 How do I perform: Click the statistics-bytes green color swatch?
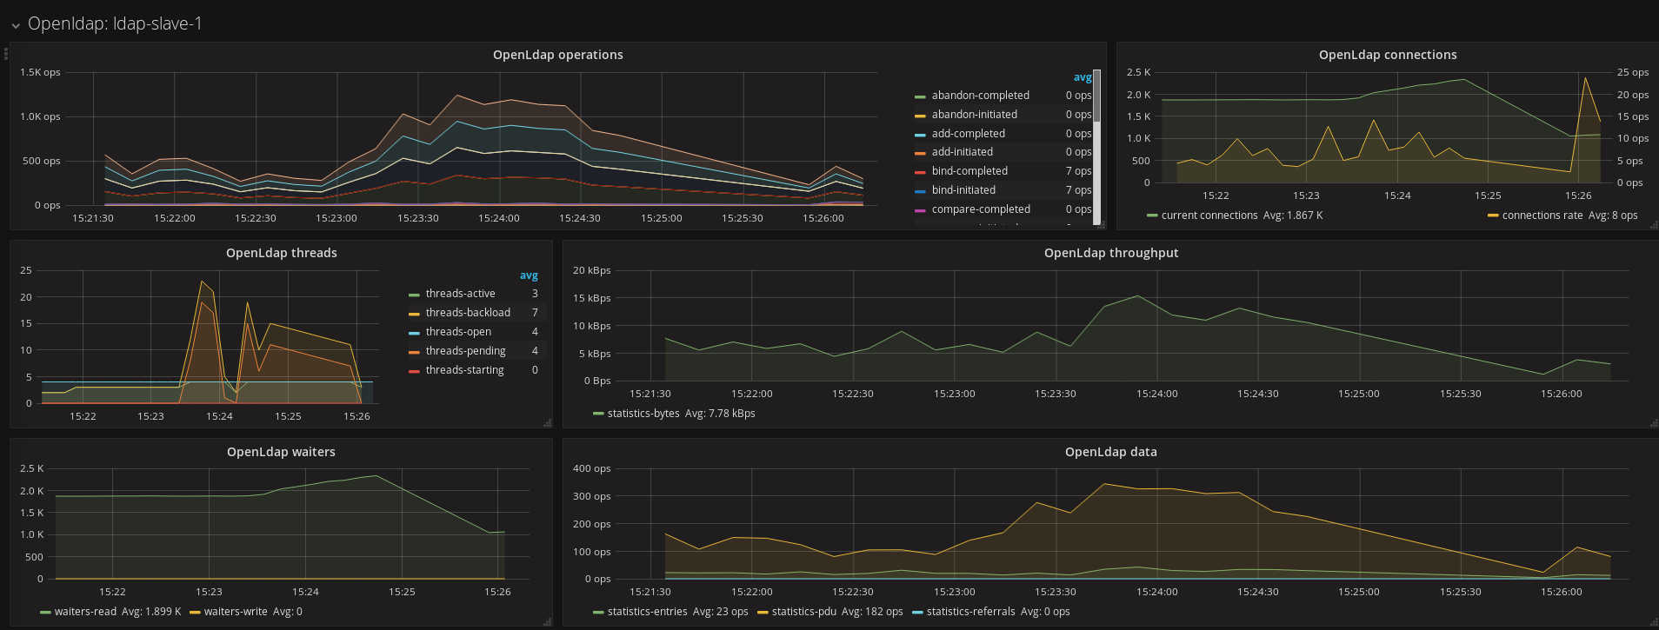(x=598, y=414)
